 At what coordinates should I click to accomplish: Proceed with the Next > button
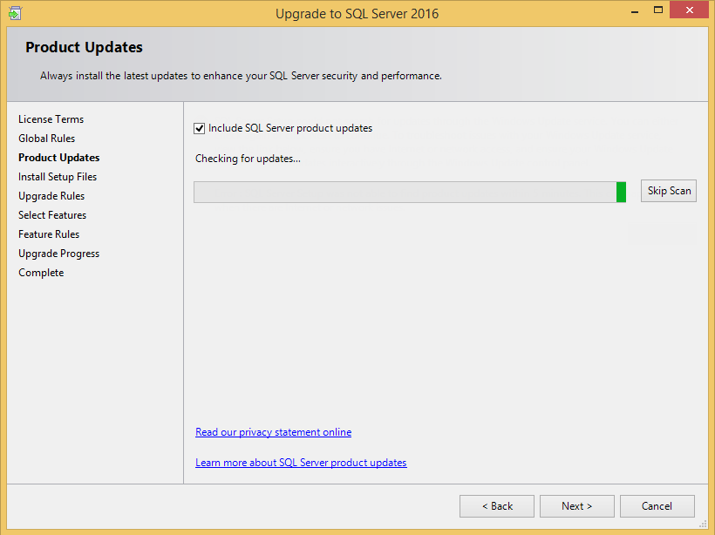coord(577,506)
